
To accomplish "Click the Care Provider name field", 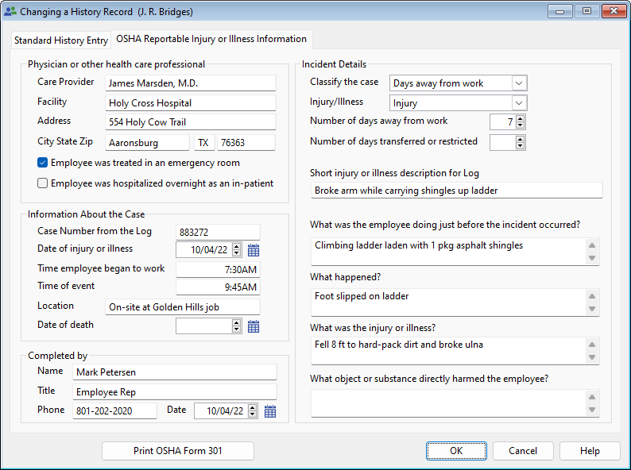I will point(191,83).
